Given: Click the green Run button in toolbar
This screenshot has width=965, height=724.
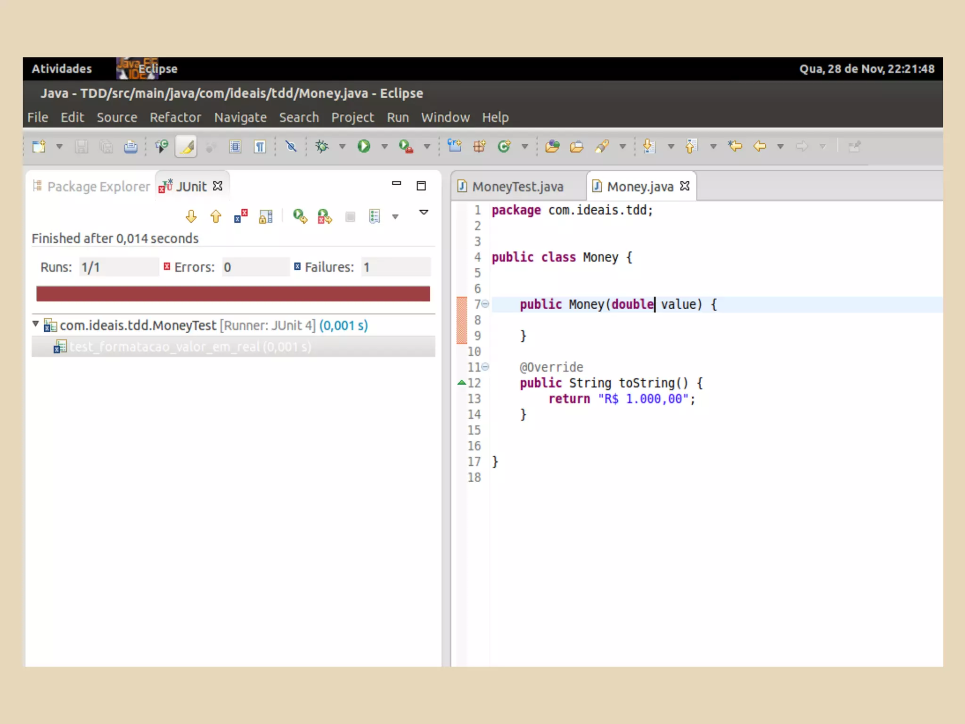Looking at the screenshot, I should tap(363, 147).
